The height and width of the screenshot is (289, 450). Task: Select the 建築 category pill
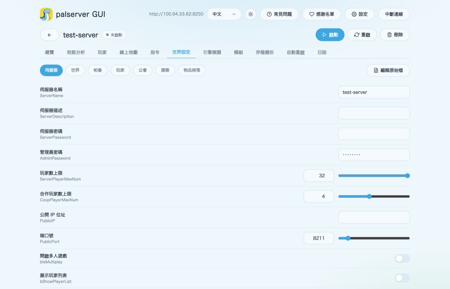tap(165, 70)
